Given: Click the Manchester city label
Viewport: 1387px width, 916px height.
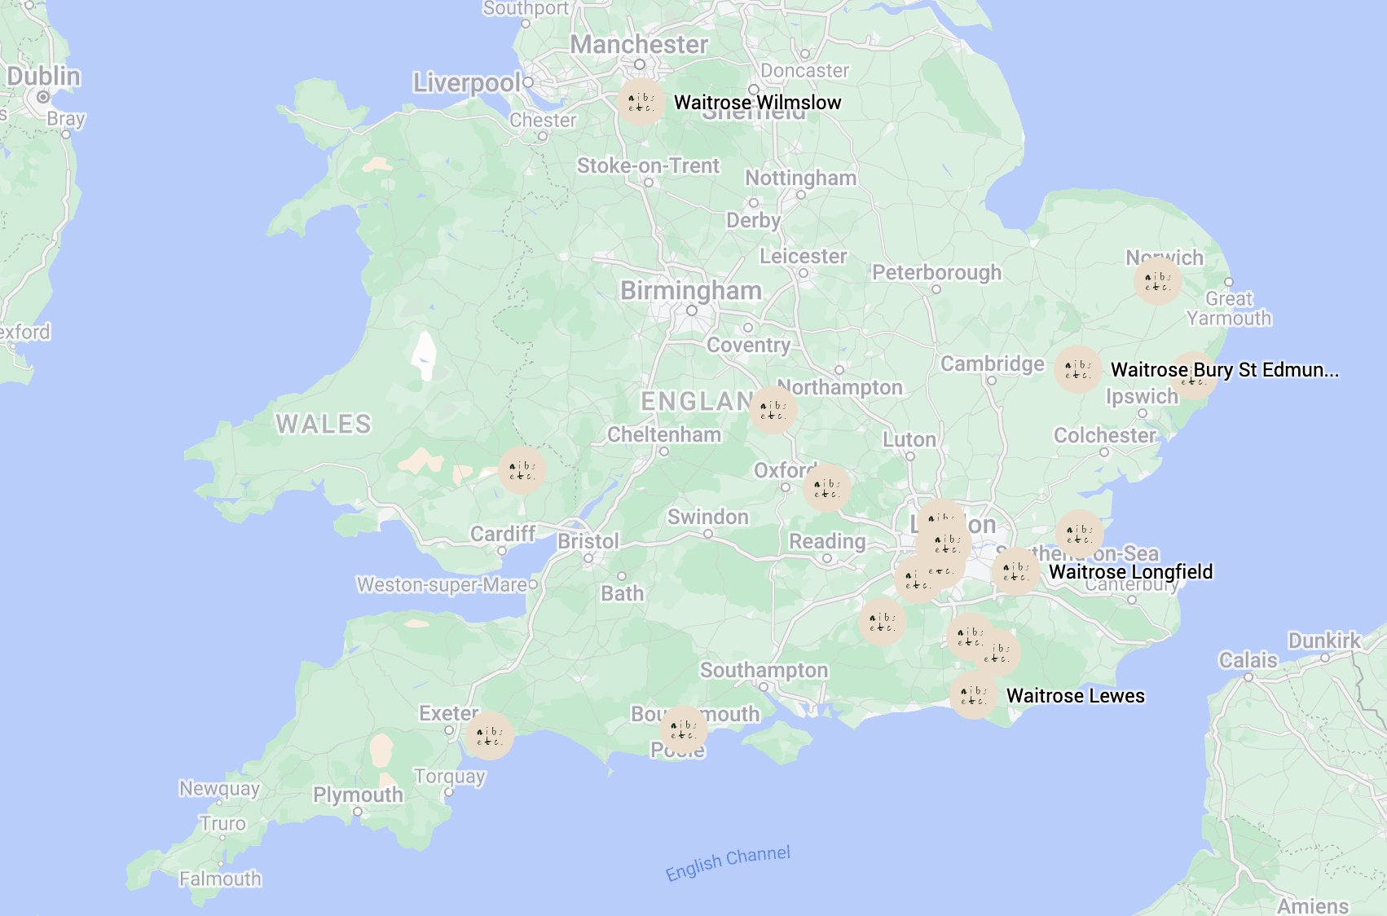Looking at the screenshot, I should (x=639, y=45).
